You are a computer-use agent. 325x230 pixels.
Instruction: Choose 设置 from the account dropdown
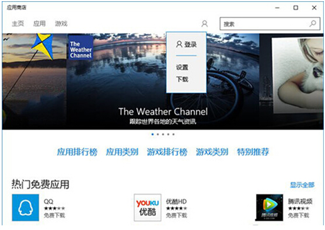(182, 67)
